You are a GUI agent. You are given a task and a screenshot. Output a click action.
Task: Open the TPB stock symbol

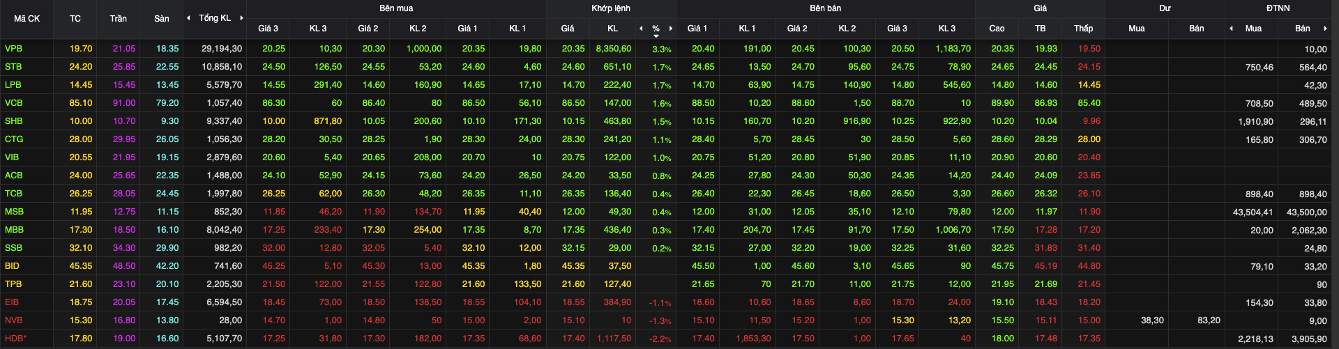13,284
